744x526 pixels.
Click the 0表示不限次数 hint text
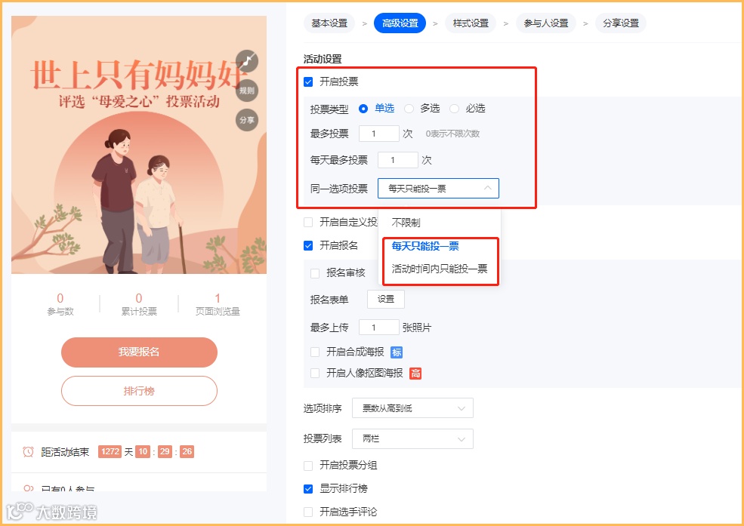pyautogui.click(x=452, y=134)
